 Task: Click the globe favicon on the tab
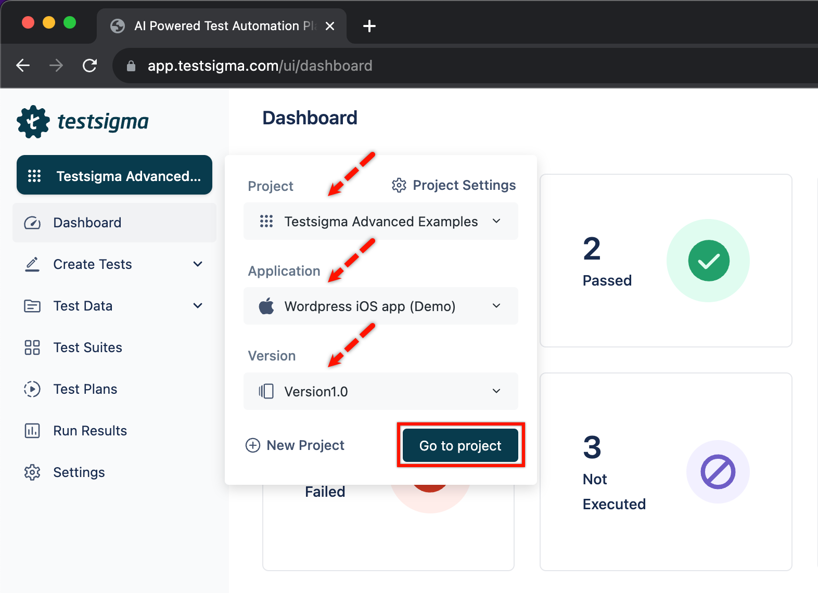pos(118,26)
